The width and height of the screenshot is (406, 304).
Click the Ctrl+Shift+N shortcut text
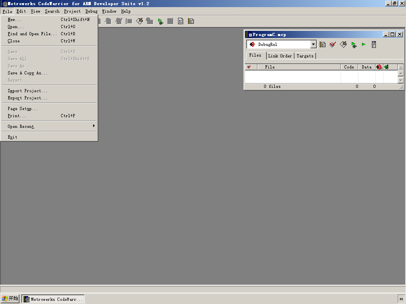point(75,20)
